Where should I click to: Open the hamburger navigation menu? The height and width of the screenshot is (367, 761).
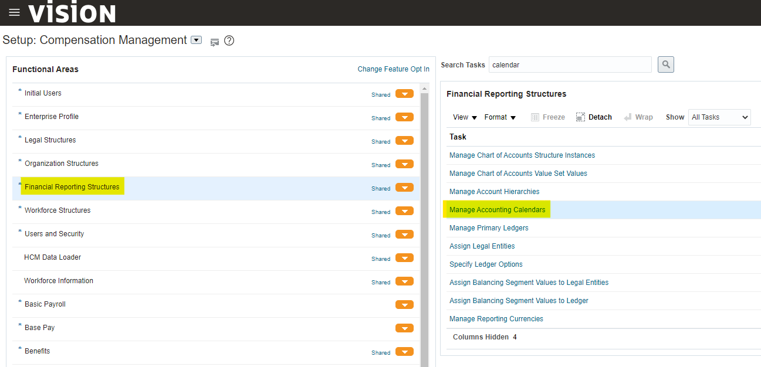pos(14,12)
